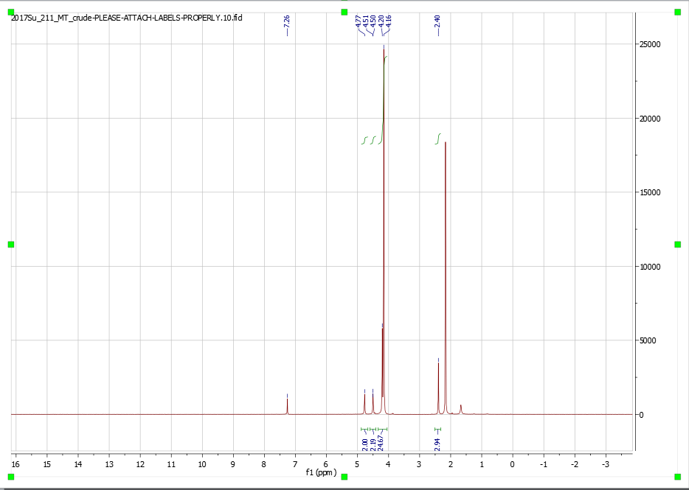Select the 4.51 ppm peak label
Viewport: 689px width, 490px height.
(366, 21)
